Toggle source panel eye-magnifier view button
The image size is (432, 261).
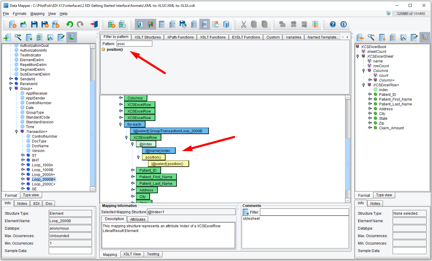pos(50,37)
